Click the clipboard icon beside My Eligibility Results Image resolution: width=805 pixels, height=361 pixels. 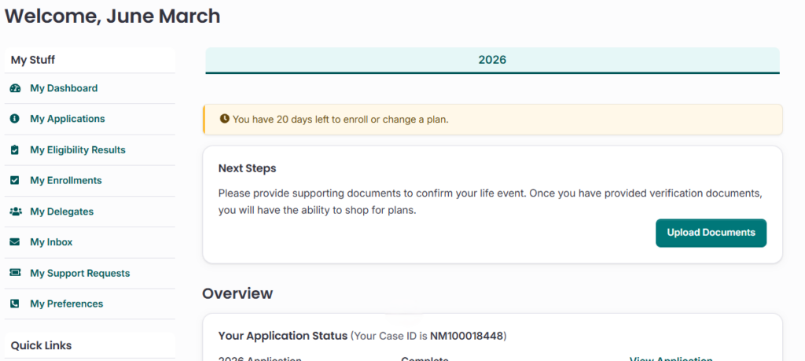pyautogui.click(x=15, y=149)
